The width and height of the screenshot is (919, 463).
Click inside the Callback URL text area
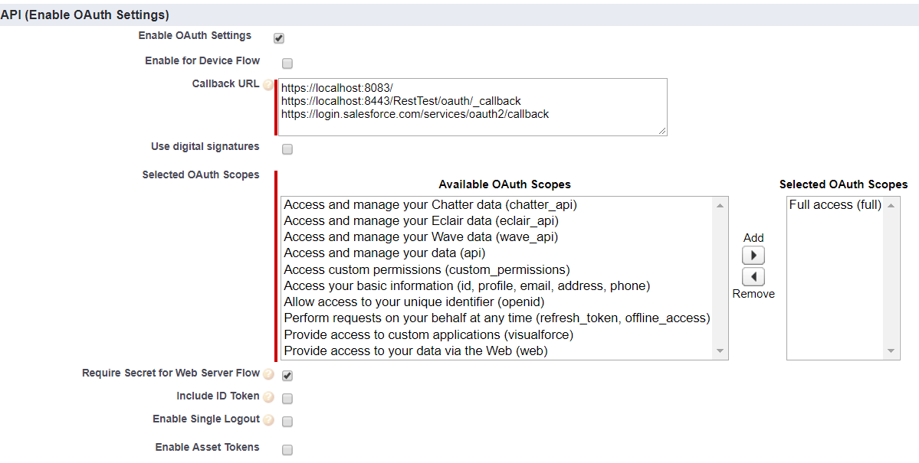(471, 107)
